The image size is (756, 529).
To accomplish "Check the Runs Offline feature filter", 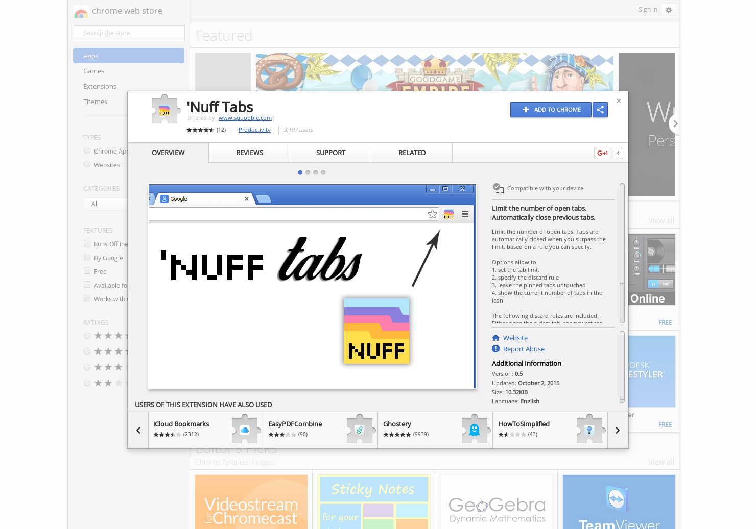I will [87, 243].
